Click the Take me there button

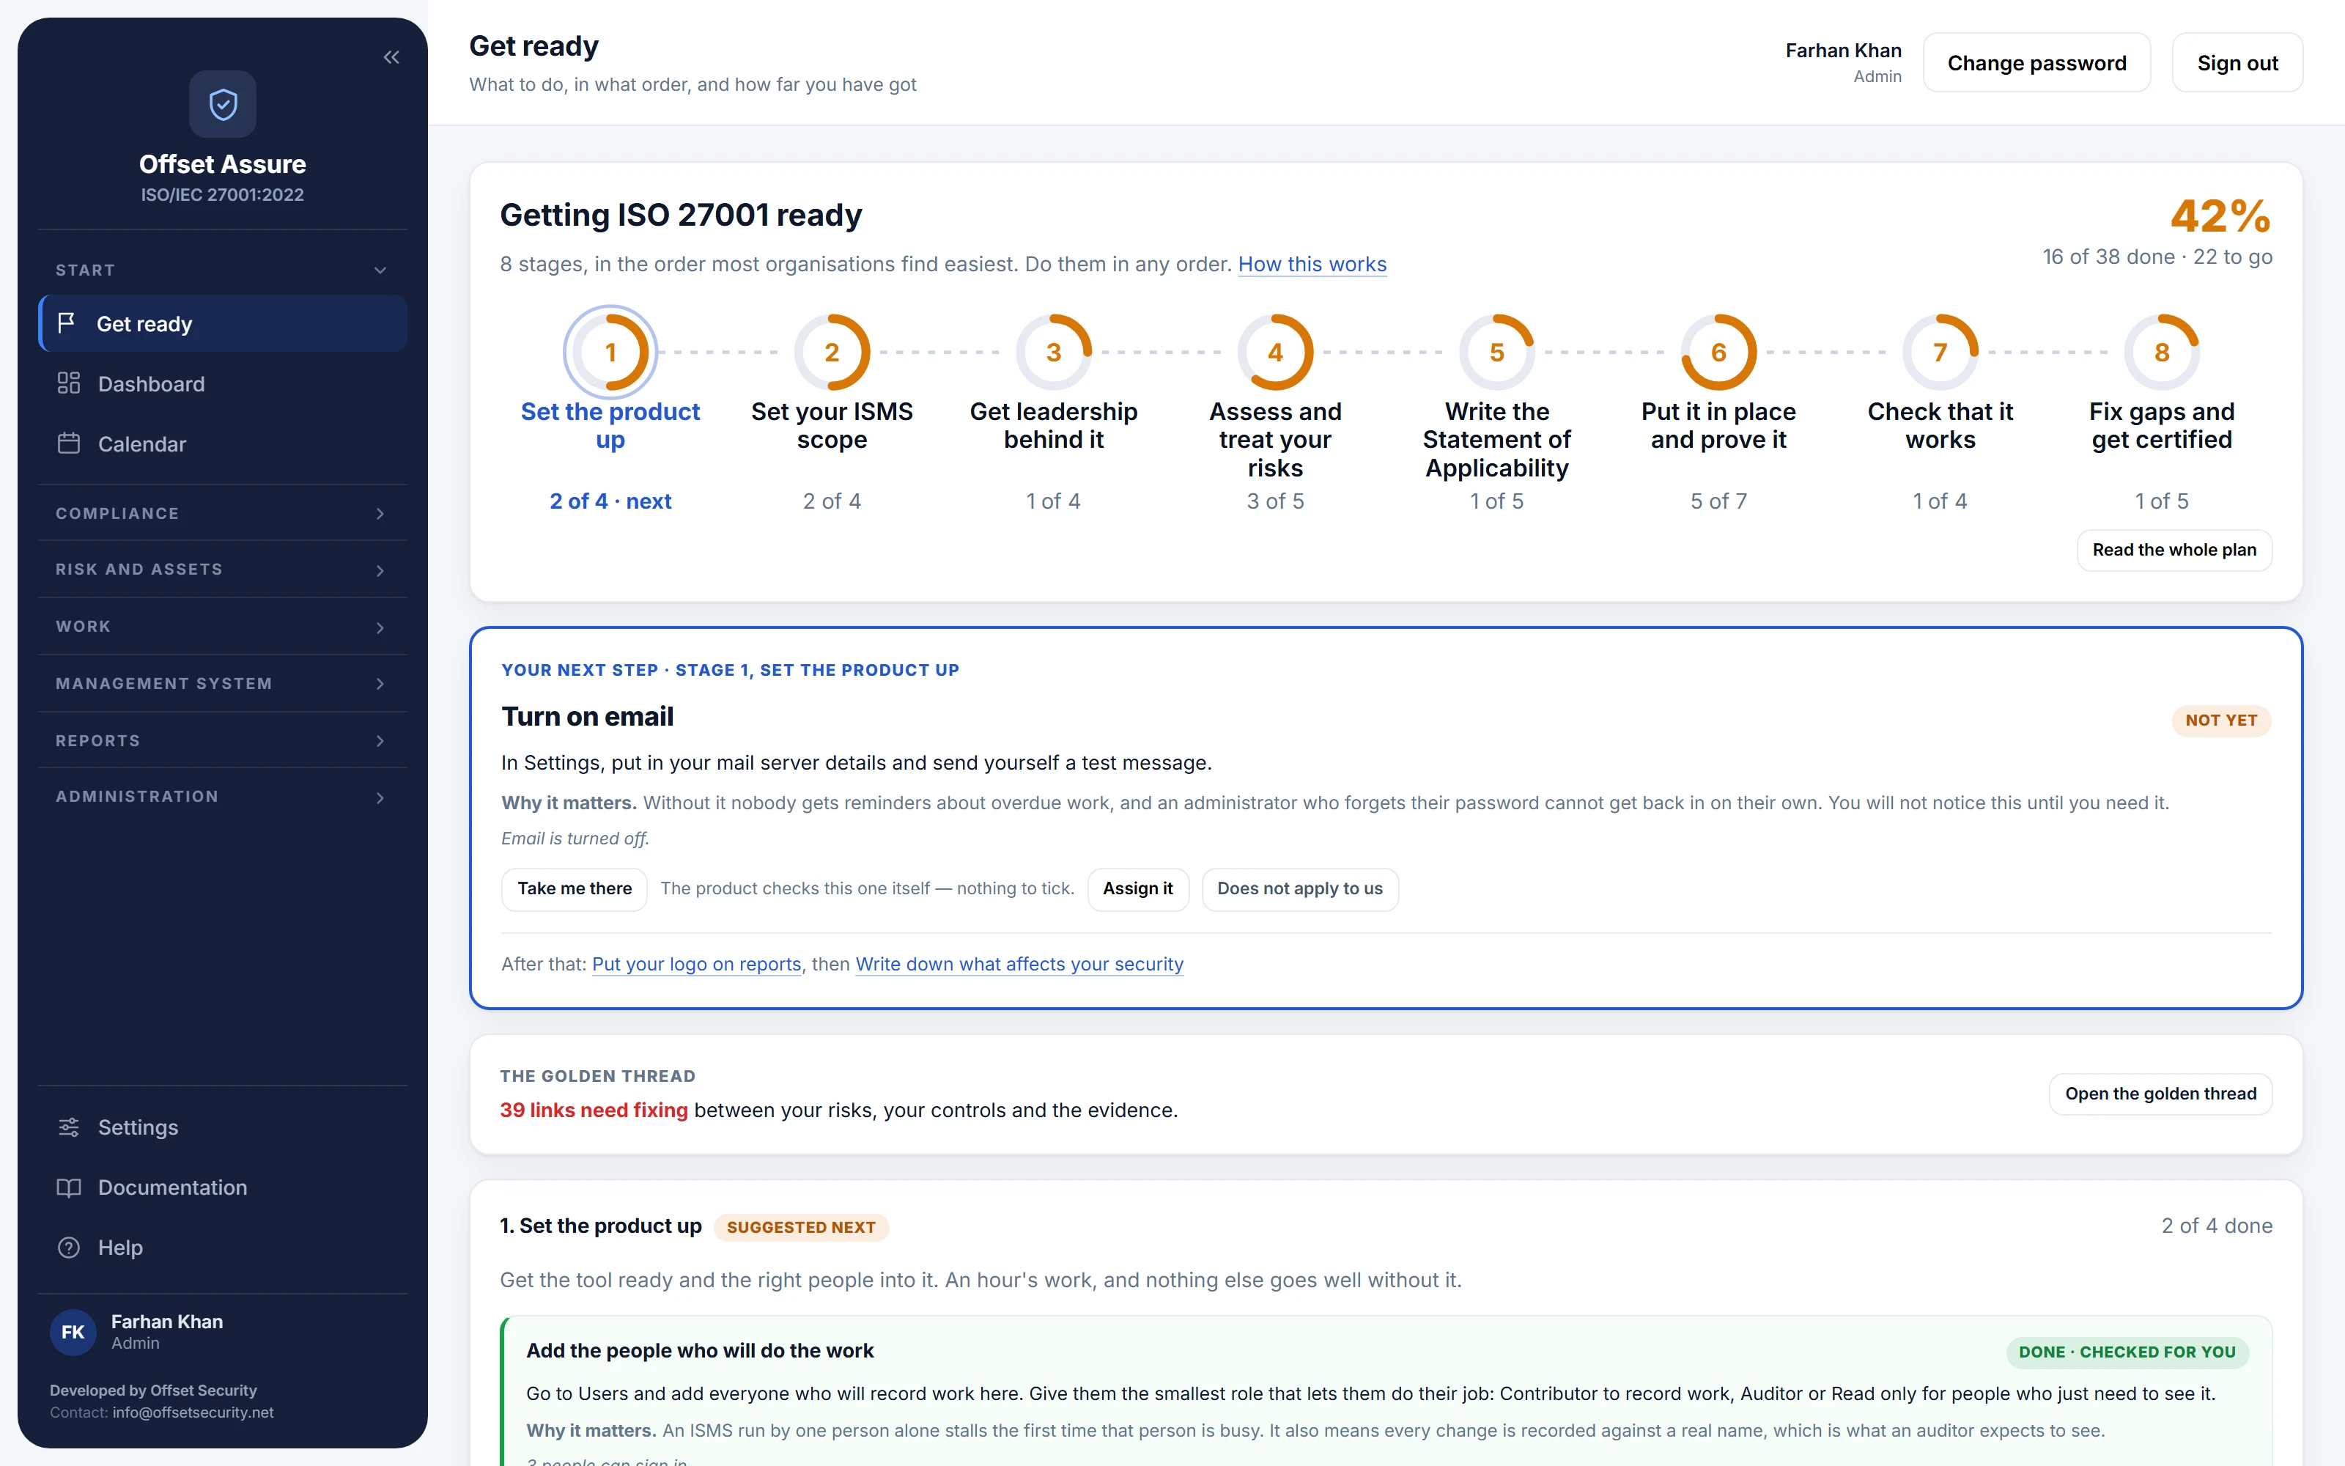pyautogui.click(x=575, y=888)
